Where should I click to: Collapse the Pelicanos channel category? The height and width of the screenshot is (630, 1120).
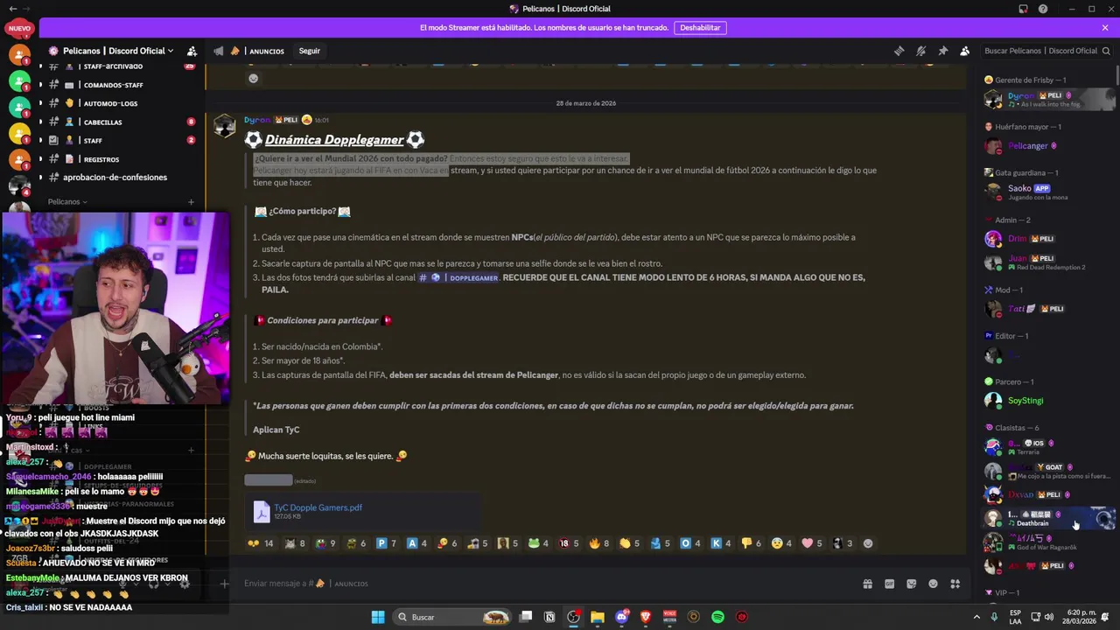click(67, 202)
